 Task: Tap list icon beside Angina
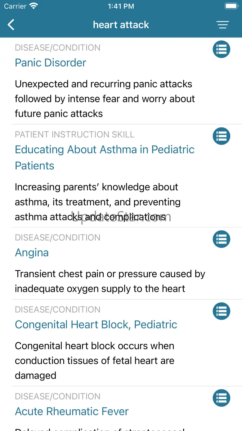tap(221, 239)
